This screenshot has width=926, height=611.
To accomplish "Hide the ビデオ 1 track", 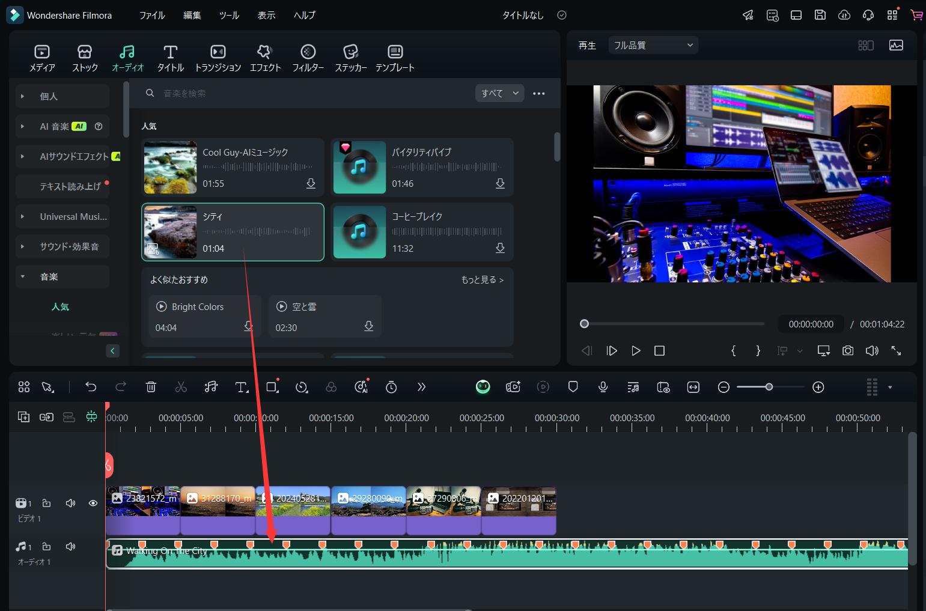I will tap(93, 503).
